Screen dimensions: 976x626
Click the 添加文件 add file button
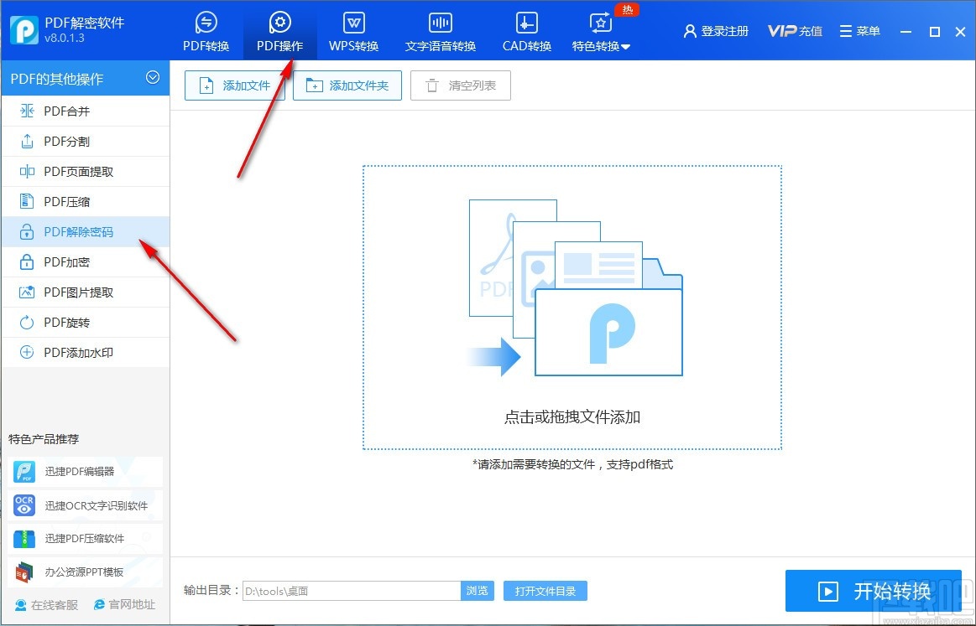point(234,85)
